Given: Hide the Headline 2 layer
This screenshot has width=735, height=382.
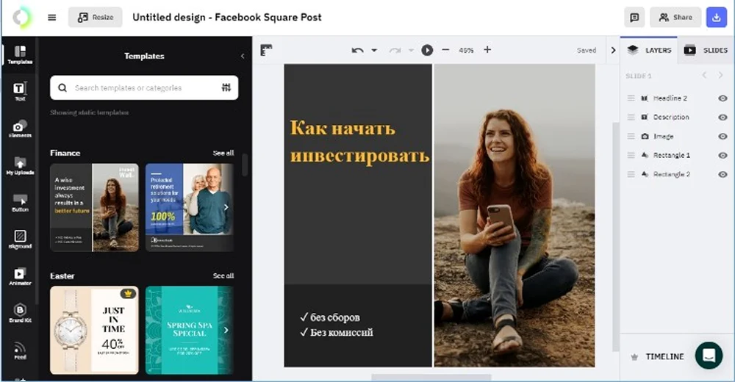Looking at the screenshot, I should [723, 98].
